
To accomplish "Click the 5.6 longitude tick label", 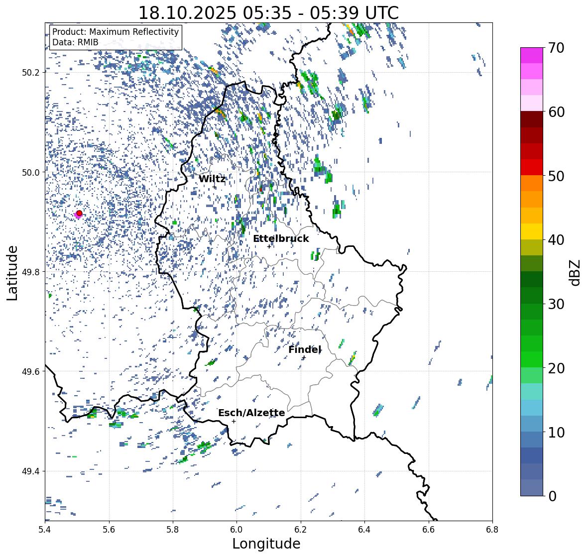I will coord(109,530).
